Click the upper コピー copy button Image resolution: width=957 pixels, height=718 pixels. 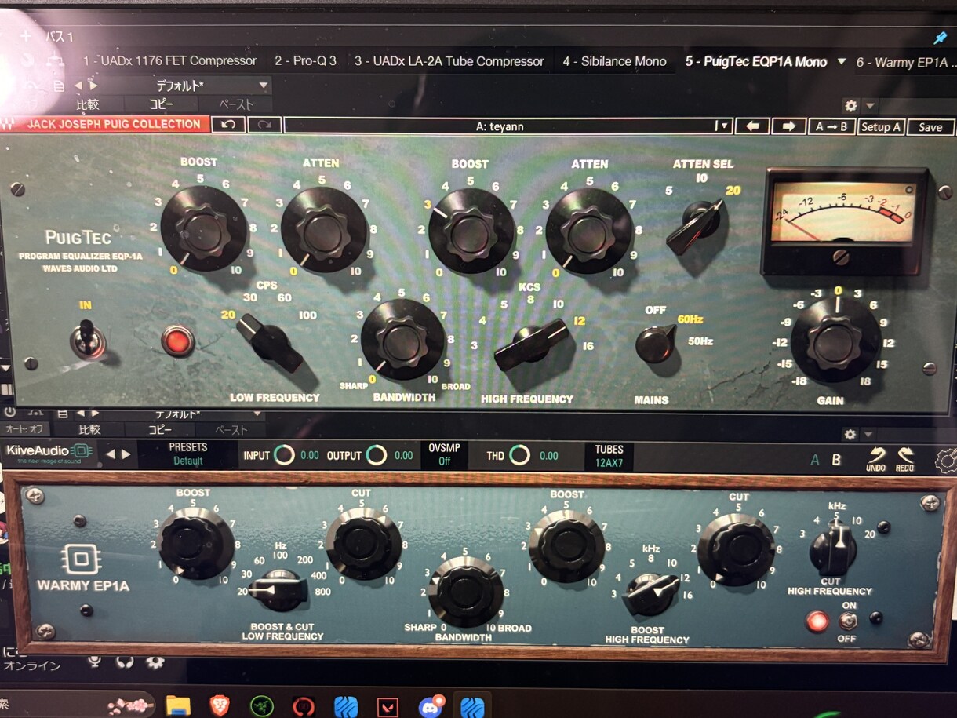tap(161, 104)
